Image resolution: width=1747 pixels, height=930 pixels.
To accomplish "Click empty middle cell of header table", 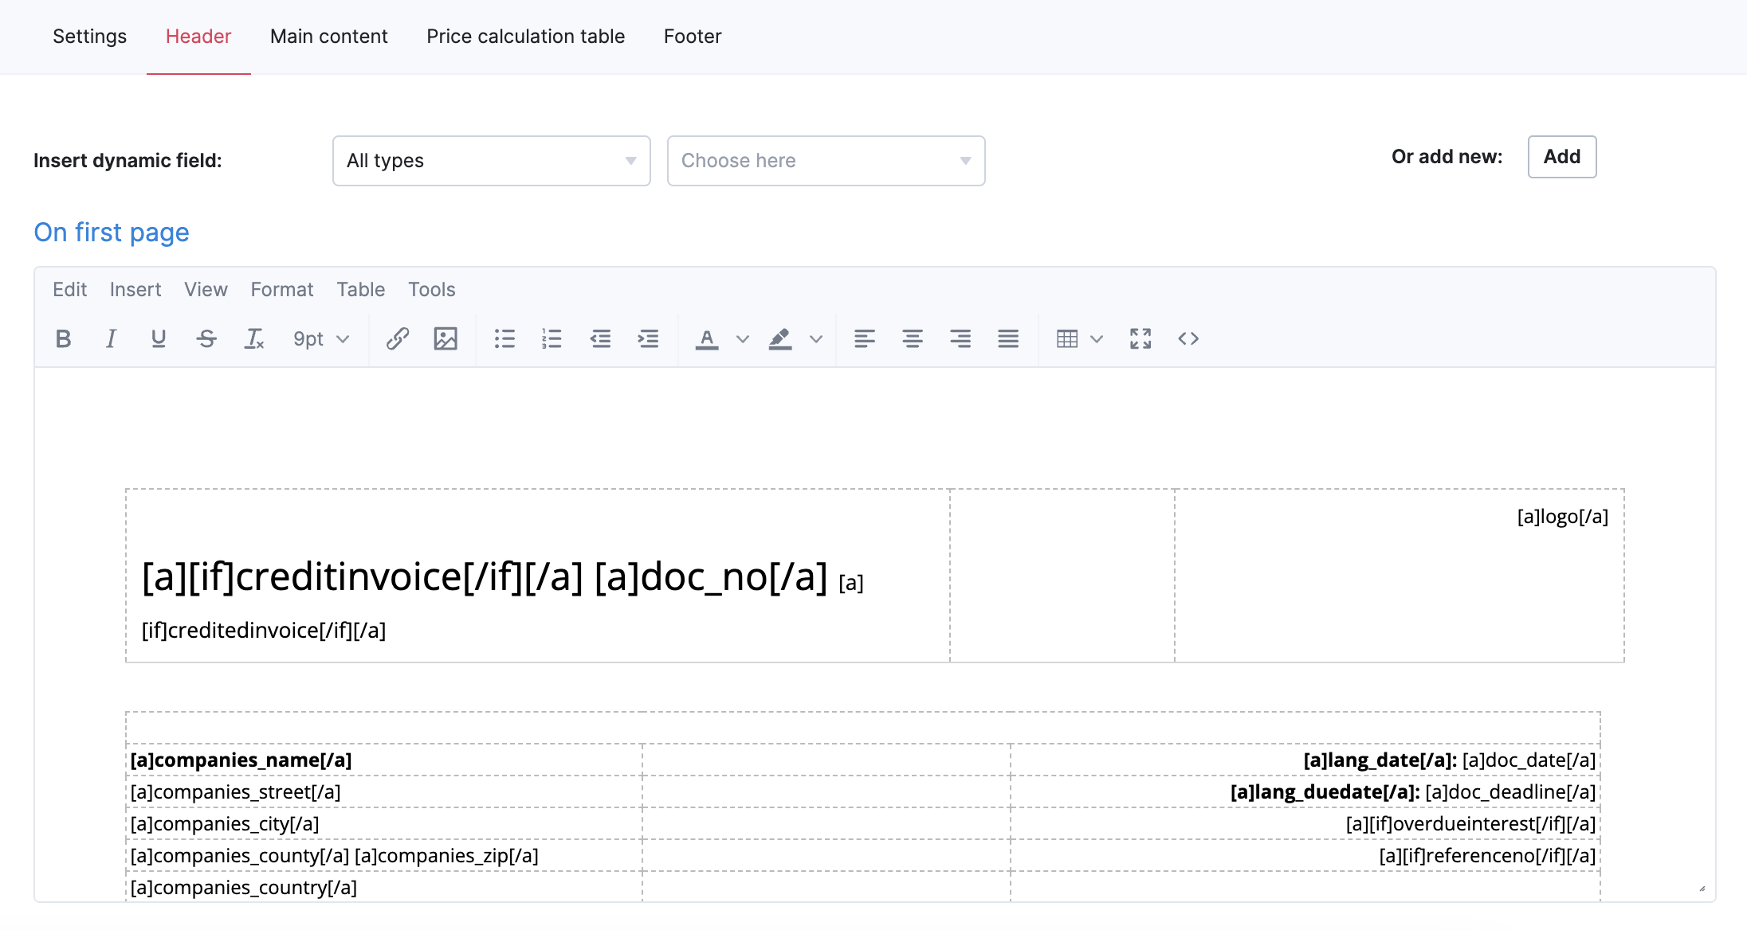I will [1062, 576].
